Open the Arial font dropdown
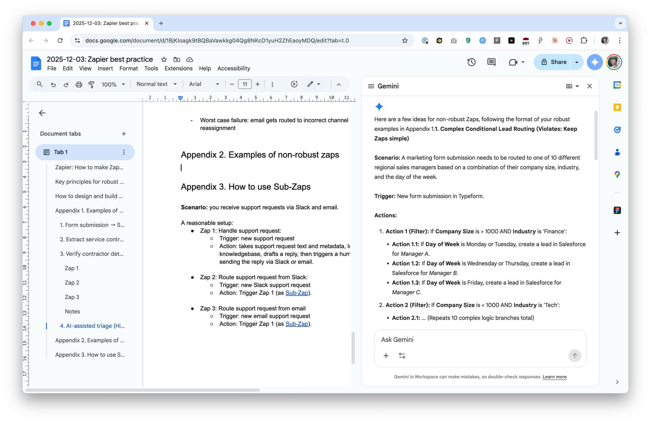This screenshot has height=423, width=651. point(203,84)
